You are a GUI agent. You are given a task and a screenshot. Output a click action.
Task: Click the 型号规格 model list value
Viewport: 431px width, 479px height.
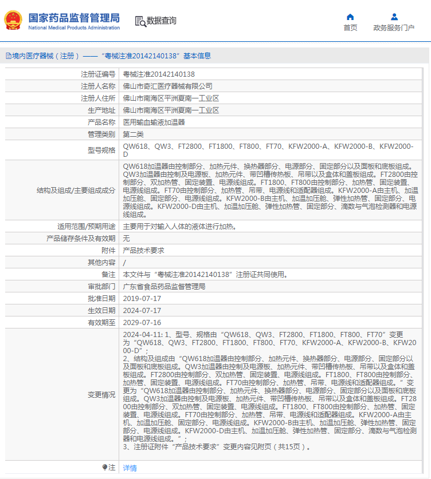coord(268,150)
